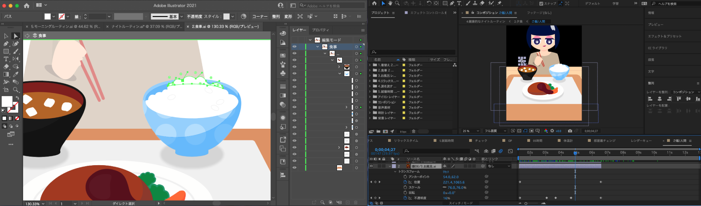This screenshot has width=701, height=206.
Task: Select the Eraser tool in Illustrator
Action: point(6,67)
